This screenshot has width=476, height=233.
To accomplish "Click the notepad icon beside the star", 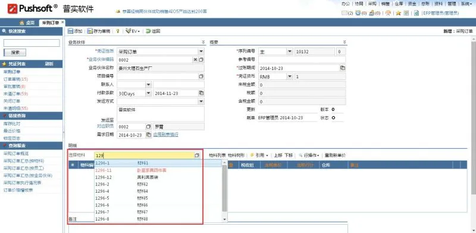I will tap(406, 13).
